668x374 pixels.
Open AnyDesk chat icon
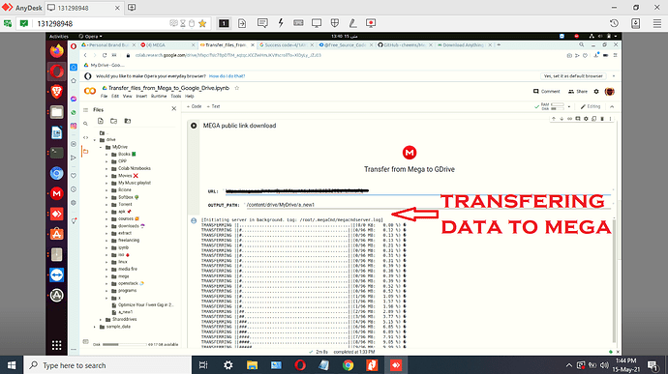click(x=262, y=23)
